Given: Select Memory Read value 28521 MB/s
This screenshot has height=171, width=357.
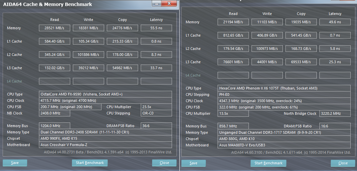Looking at the screenshot, I should click(x=55, y=28).
